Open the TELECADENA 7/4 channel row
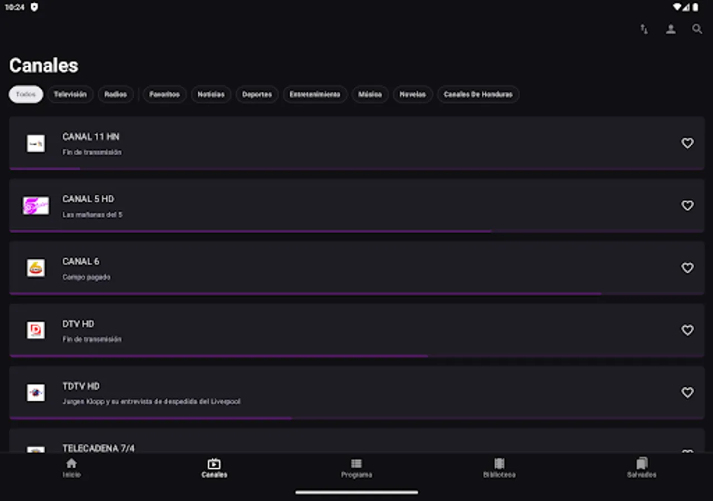 pyautogui.click(x=223, y=448)
